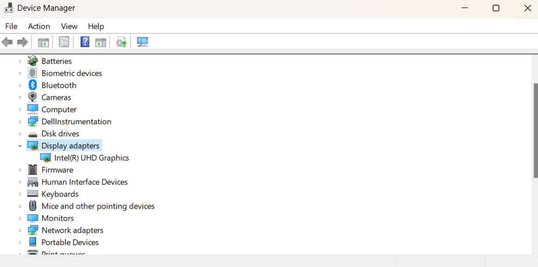Click the Update device driver toolbar icon
This screenshot has height=267, width=538.
(122, 42)
